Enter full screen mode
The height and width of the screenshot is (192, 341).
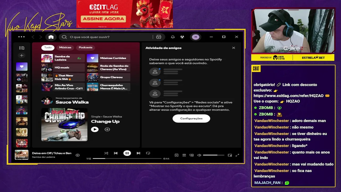[x=237, y=155]
